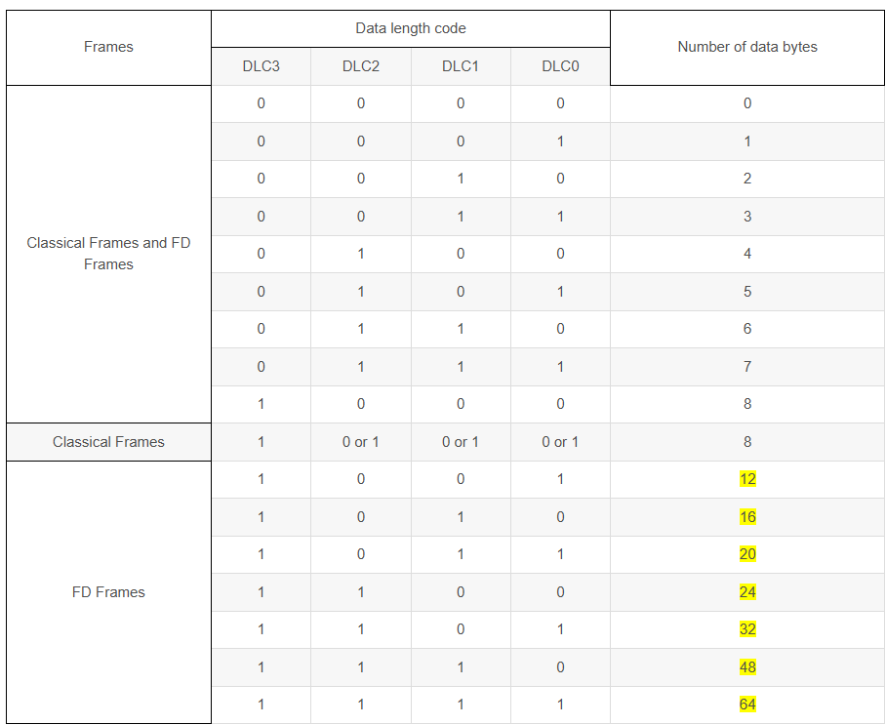Click the DLC2 column header

click(x=361, y=66)
